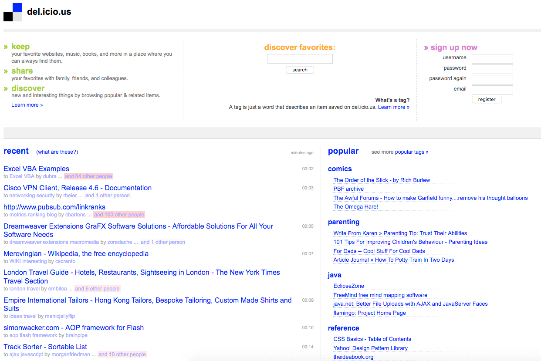Open the macromedia tag link
The image size is (541, 361).
click(84, 242)
